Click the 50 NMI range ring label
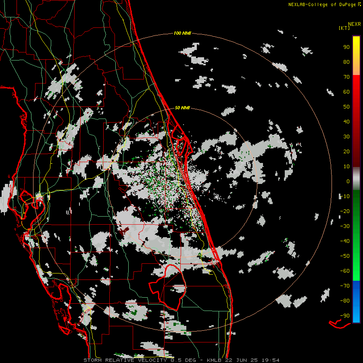This screenshot has height=363, width=363. pyautogui.click(x=182, y=108)
